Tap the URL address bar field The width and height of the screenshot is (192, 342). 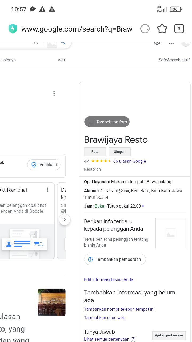(x=77, y=29)
